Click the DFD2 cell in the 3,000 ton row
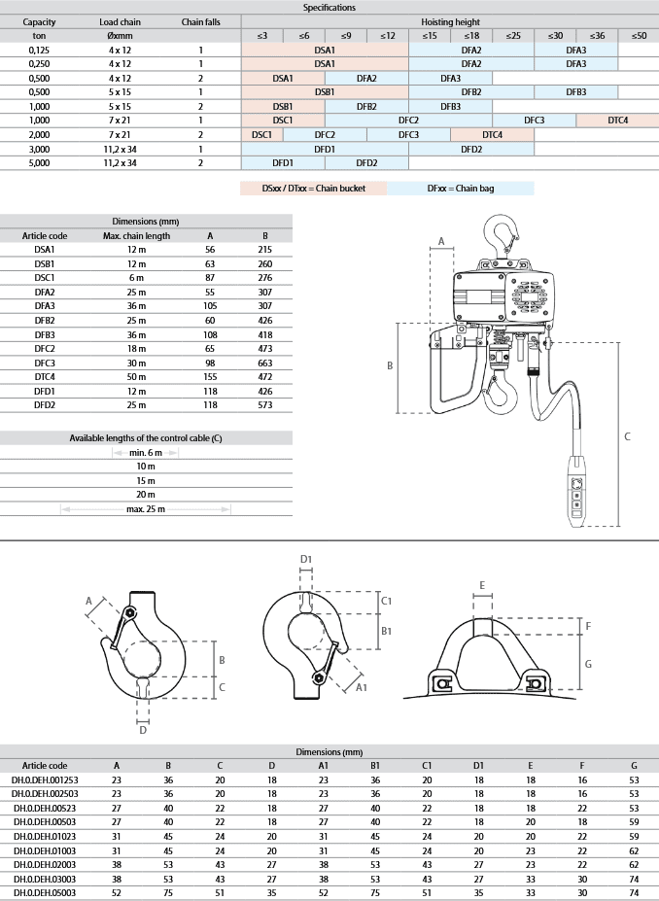Viewport: 659px width, 901px height. click(x=471, y=149)
